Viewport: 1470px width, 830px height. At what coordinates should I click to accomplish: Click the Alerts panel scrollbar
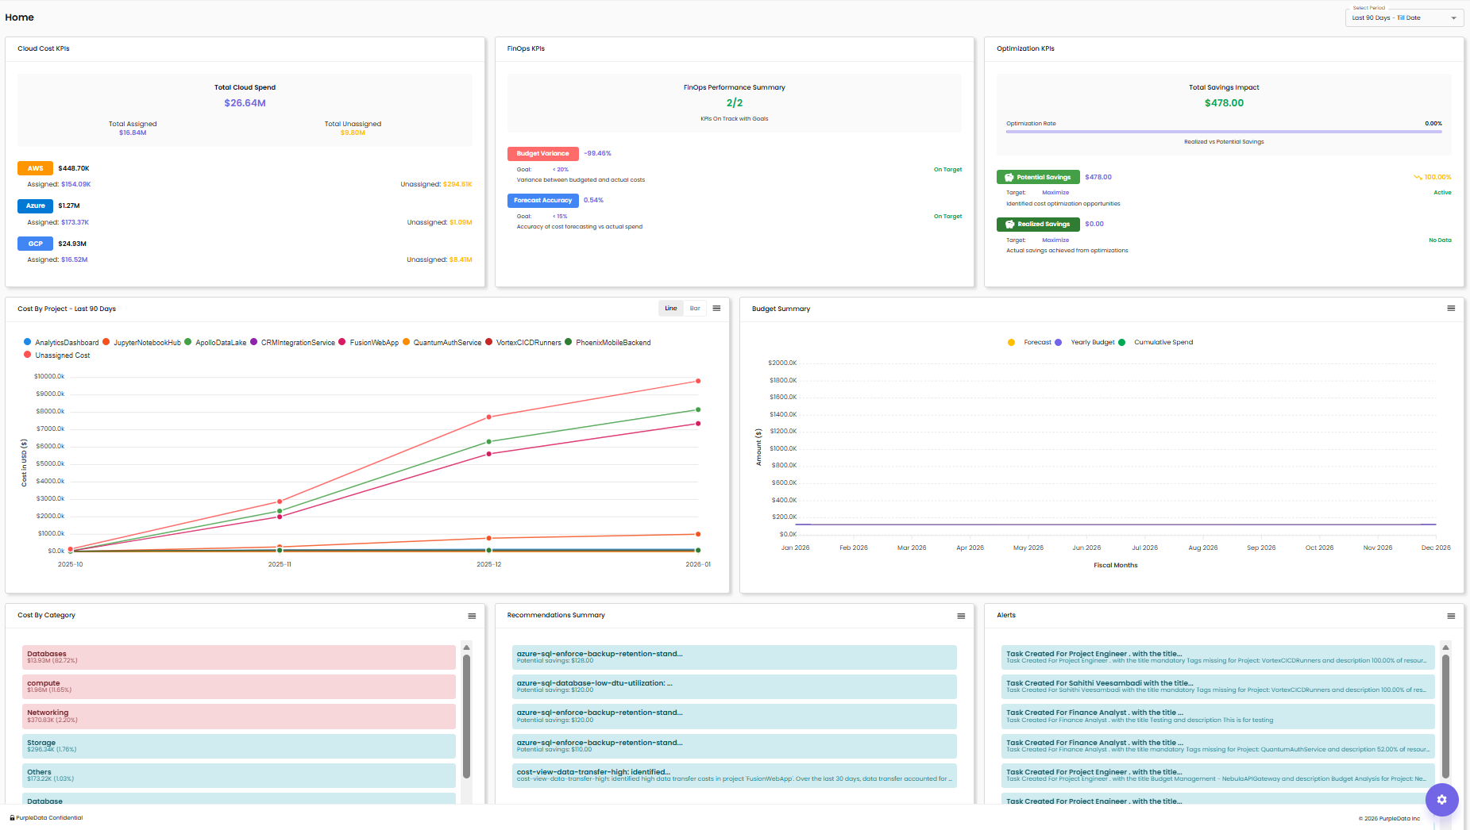tap(1445, 714)
